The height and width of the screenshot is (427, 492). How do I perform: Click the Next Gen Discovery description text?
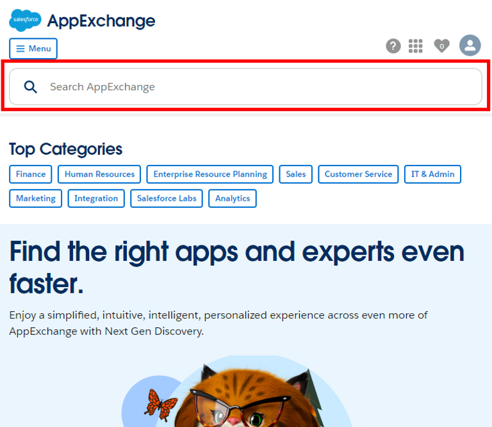218,323
